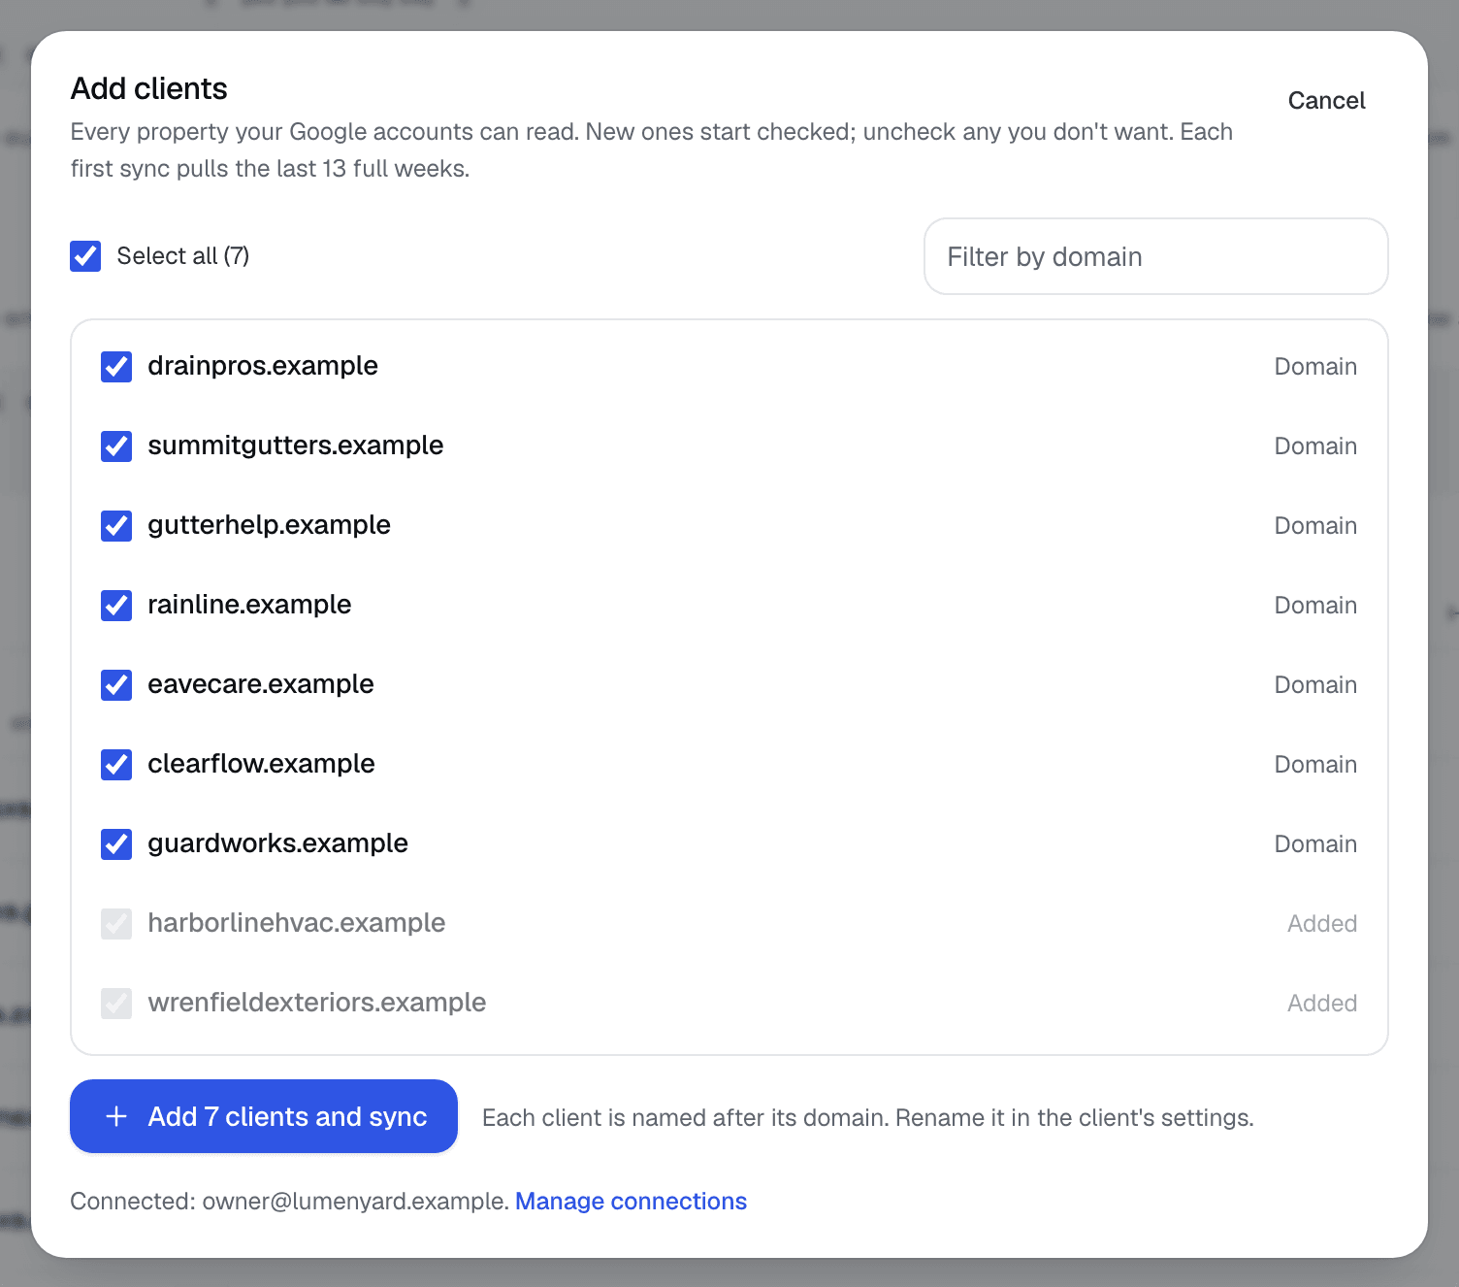Click the clearflow.example domain name
The height and width of the screenshot is (1287, 1459).
(x=261, y=764)
